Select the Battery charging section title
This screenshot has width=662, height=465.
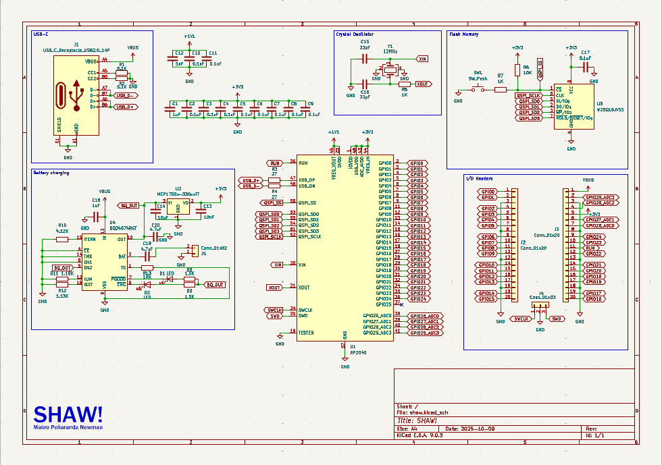(51, 173)
